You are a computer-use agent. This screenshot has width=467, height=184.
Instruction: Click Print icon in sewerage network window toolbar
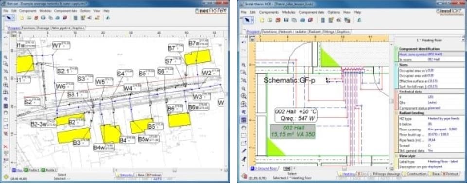(x=57, y=18)
